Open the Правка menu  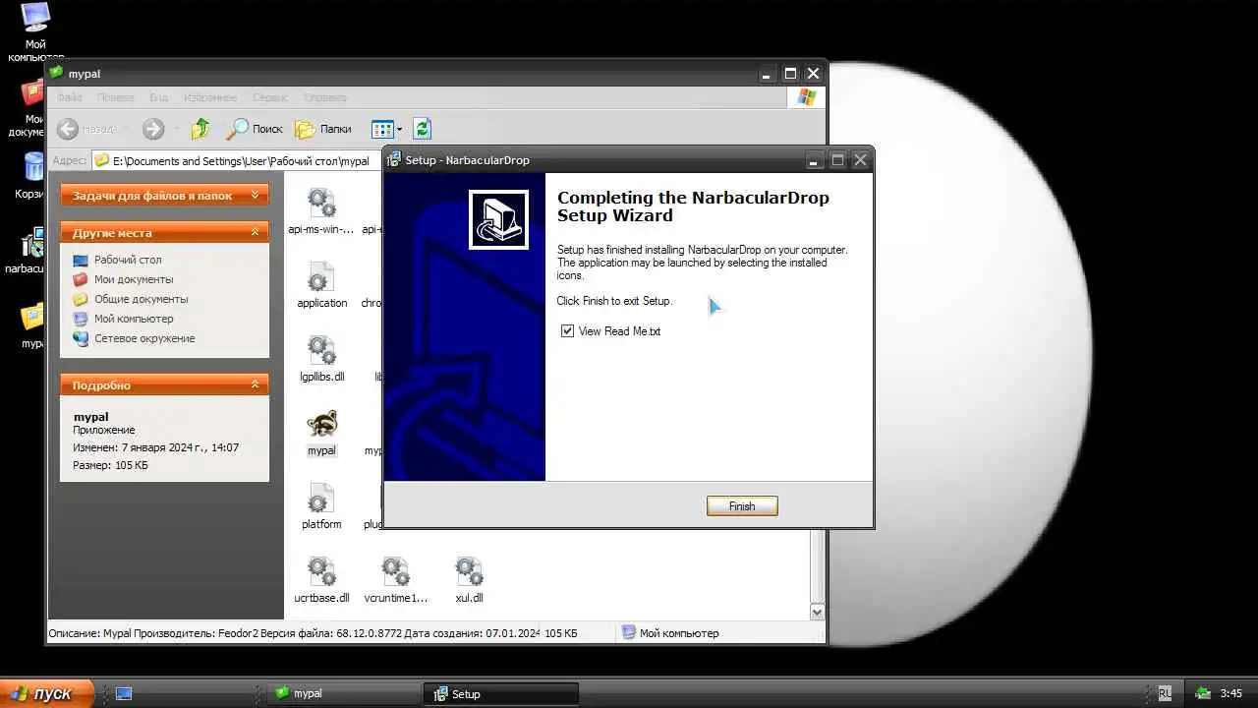tap(116, 97)
